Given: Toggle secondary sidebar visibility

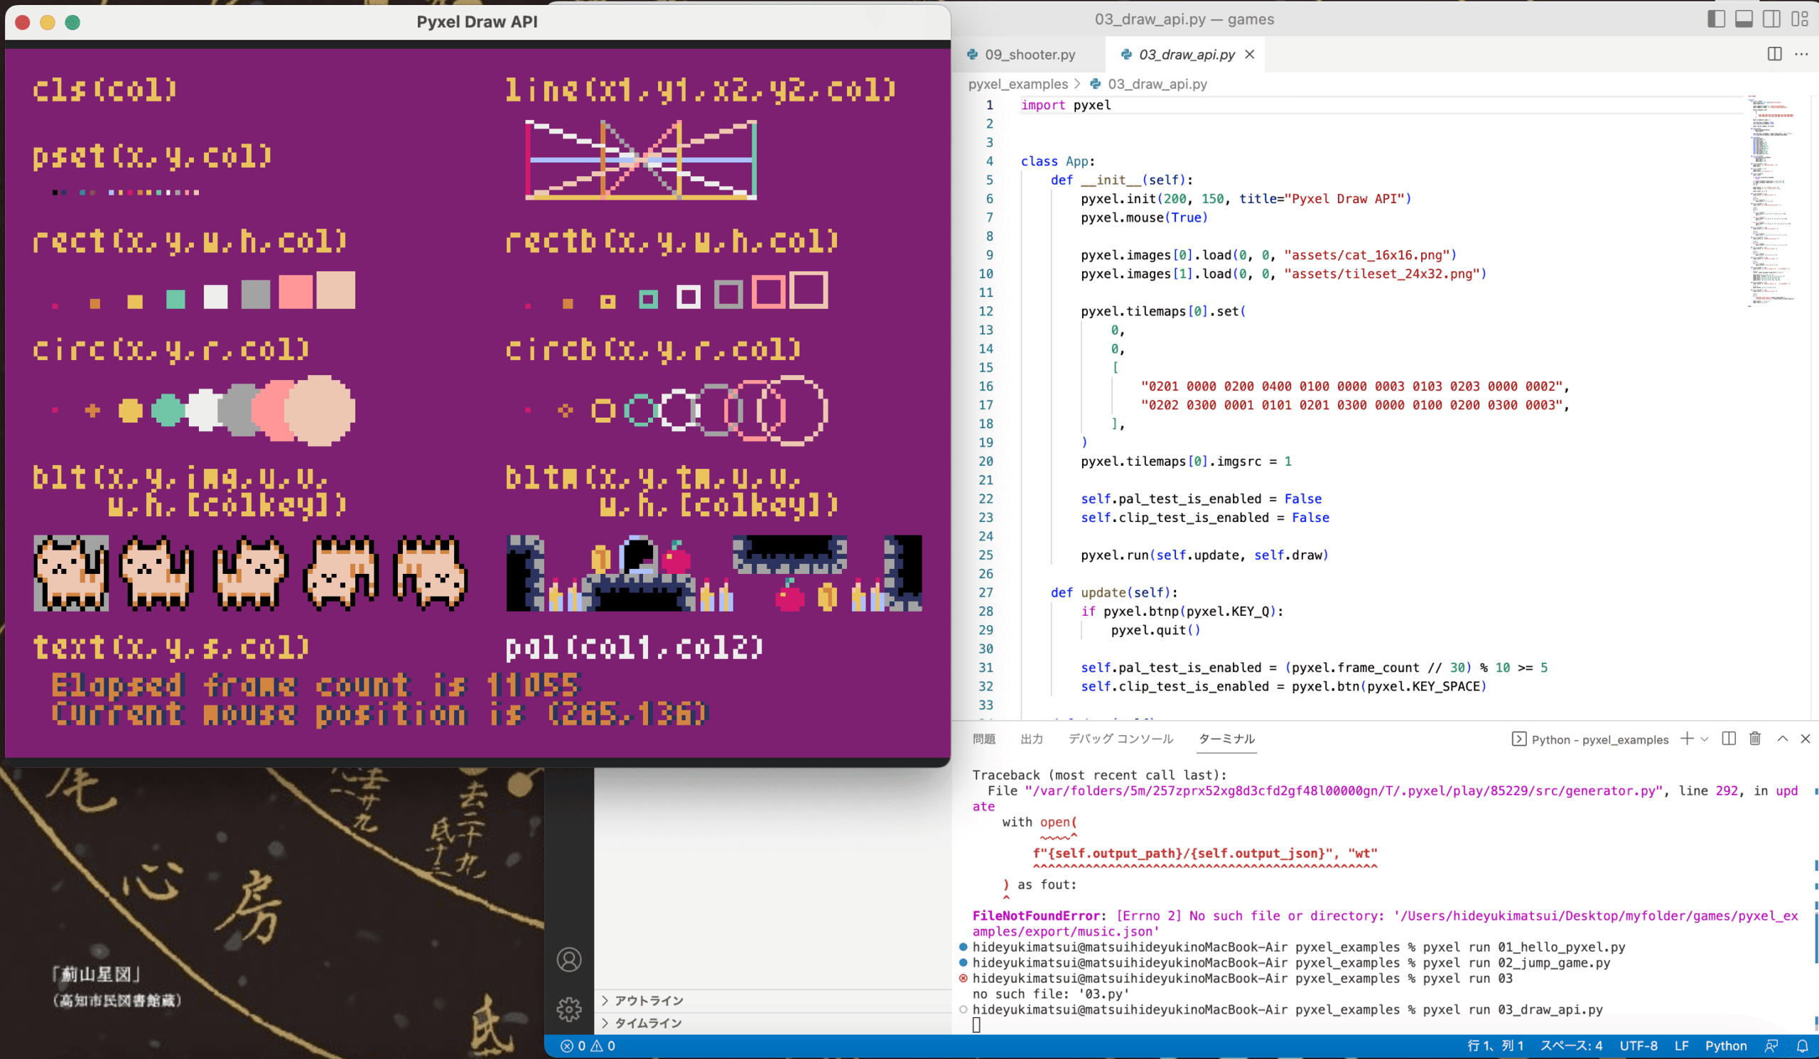Looking at the screenshot, I should (1771, 19).
